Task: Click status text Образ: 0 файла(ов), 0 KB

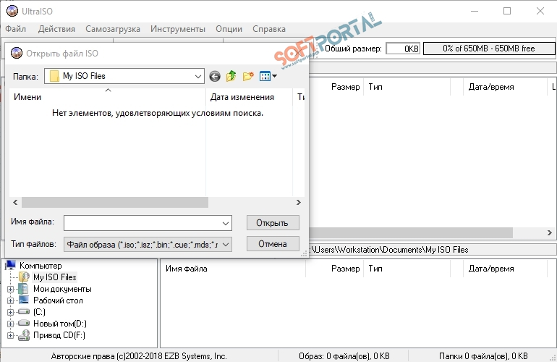Action: (x=344, y=355)
